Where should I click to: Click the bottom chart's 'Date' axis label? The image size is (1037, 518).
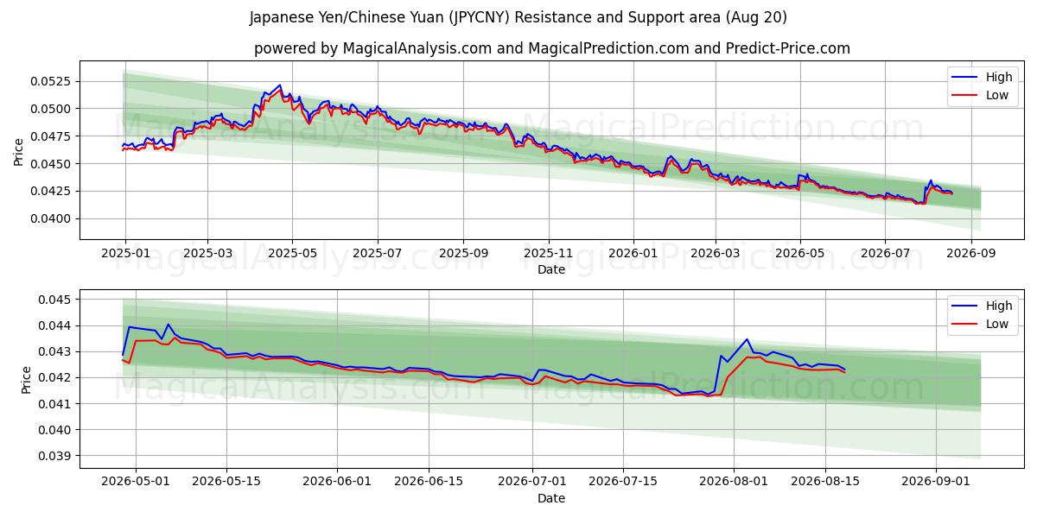pos(551,498)
